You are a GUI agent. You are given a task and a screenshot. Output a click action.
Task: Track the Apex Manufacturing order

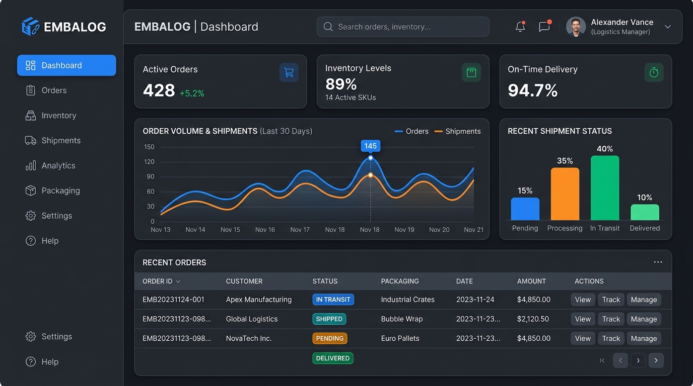coord(611,300)
